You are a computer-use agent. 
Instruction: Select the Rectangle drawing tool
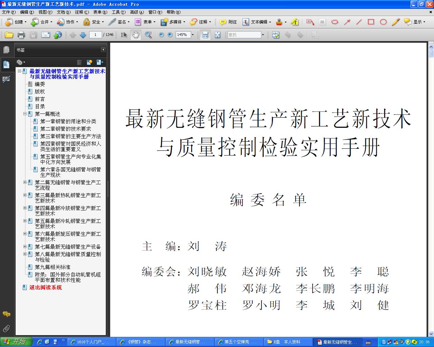point(371,22)
